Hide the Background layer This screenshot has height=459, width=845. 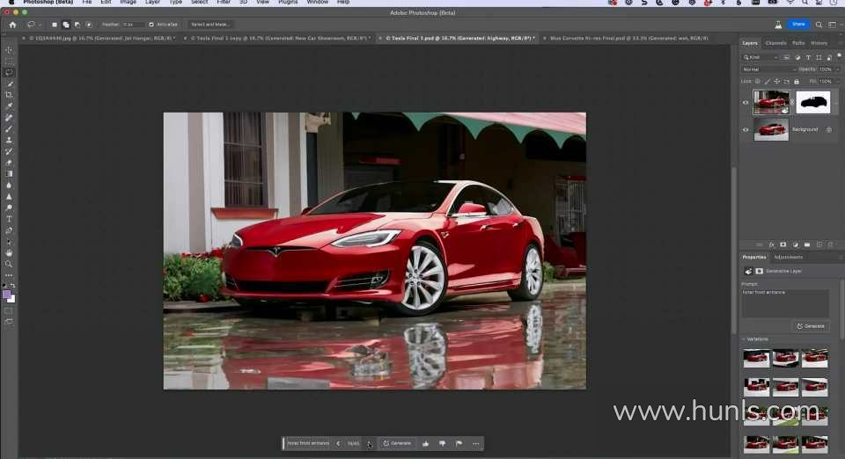[x=746, y=129]
